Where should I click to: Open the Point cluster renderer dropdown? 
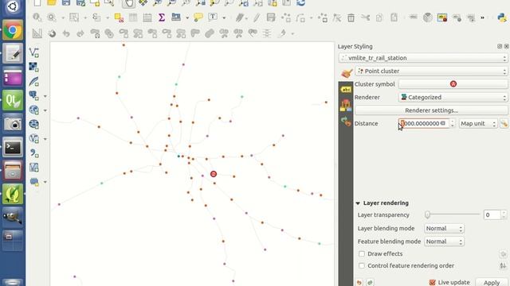[431, 71]
